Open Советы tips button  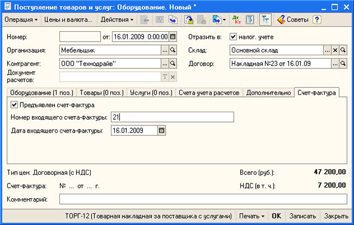click(292, 20)
